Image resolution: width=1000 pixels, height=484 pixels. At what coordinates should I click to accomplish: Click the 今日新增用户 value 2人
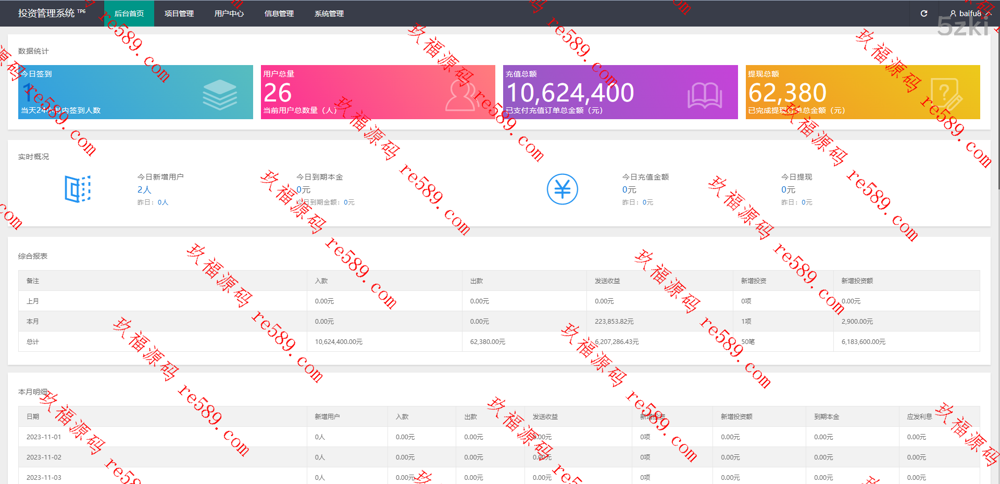(144, 190)
